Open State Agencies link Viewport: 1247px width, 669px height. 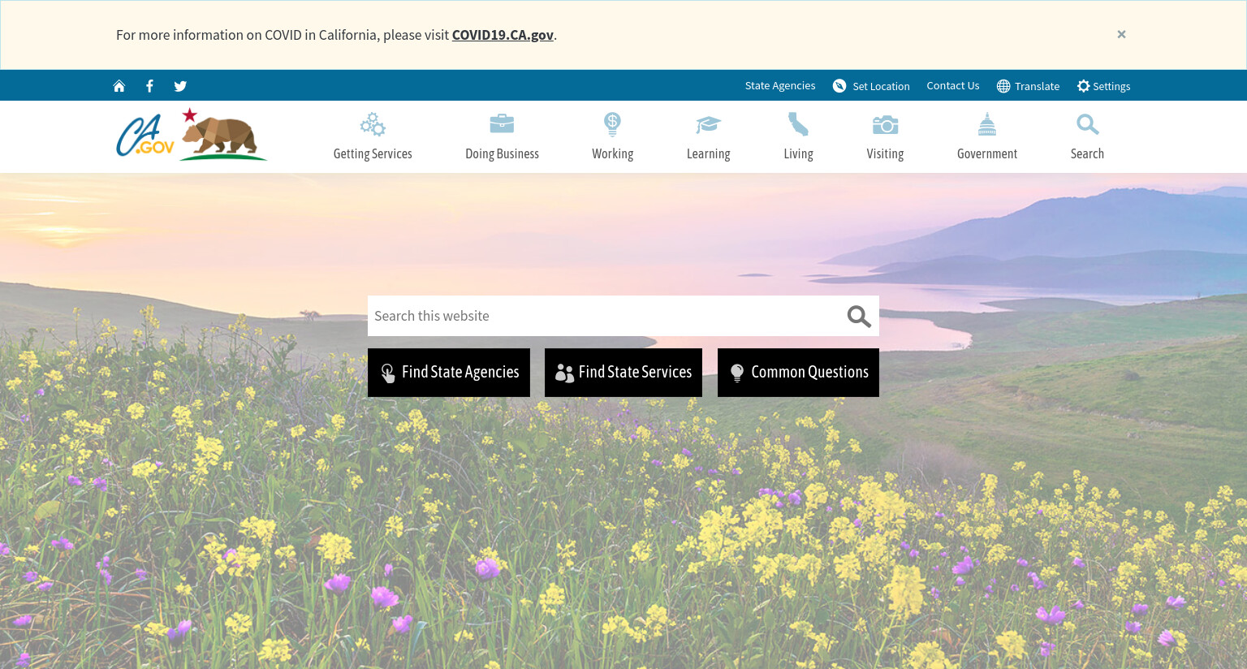(x=780, y=85)
